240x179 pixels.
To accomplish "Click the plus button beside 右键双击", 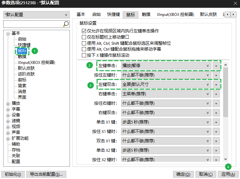I will click(216, 113).
